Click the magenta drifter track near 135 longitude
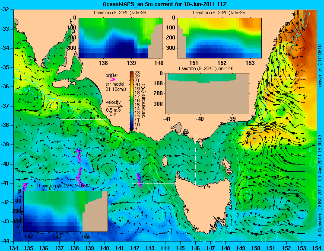The height and width of the screenshot is (251, 324). click(25, 186)
